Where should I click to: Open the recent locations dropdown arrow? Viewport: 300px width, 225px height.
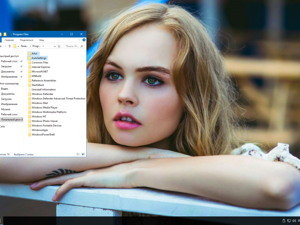pos(5,46)
